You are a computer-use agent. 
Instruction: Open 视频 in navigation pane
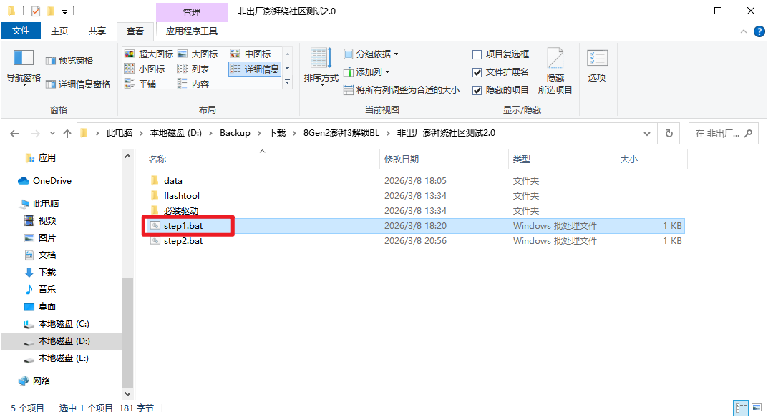[x=40, y=221]
